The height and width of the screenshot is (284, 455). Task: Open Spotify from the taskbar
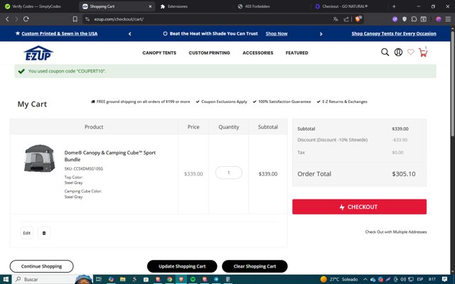coord(193,279)
